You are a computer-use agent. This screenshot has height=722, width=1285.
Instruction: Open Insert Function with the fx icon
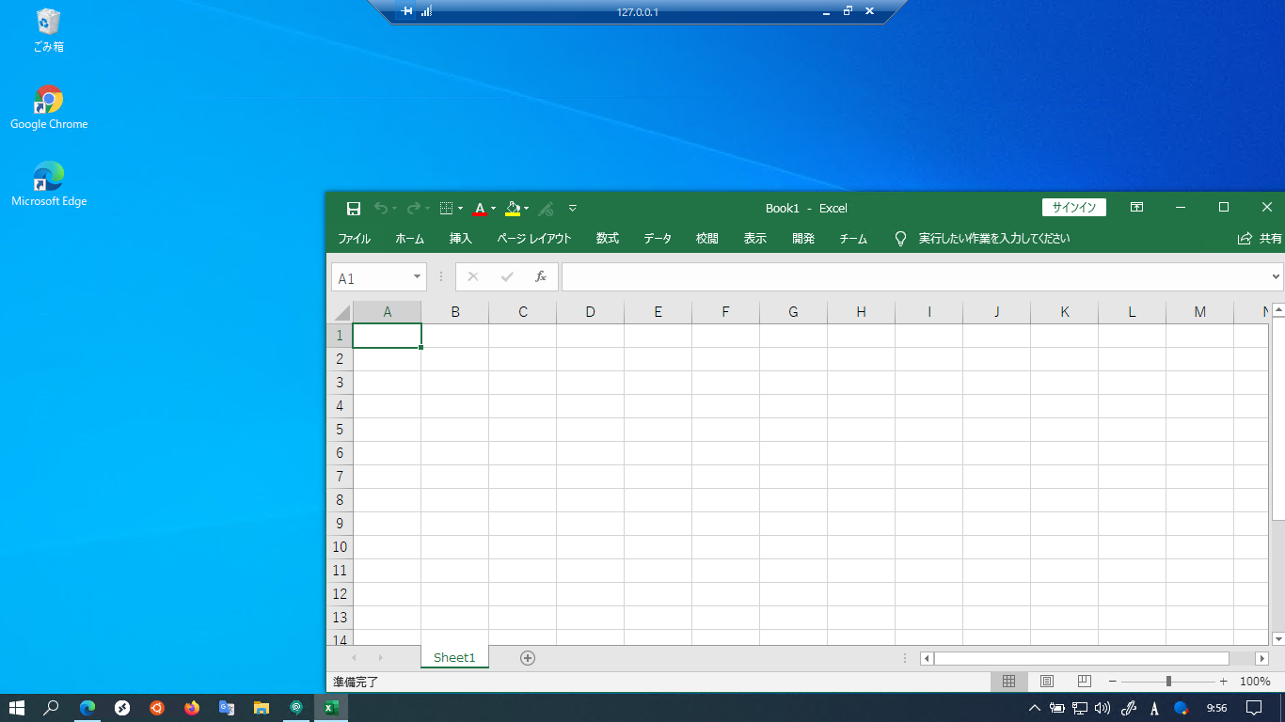[541, 276]
